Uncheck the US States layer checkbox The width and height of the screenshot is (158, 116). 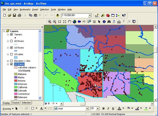coord(11,64)
